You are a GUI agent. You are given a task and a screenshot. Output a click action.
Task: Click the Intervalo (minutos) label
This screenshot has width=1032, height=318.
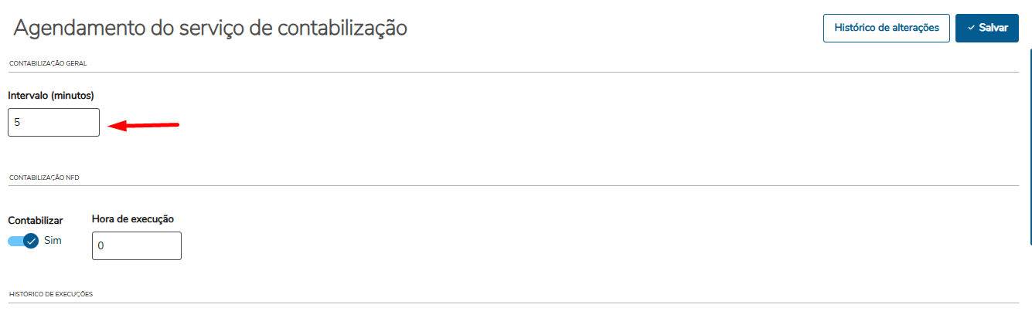click(51, 96)
